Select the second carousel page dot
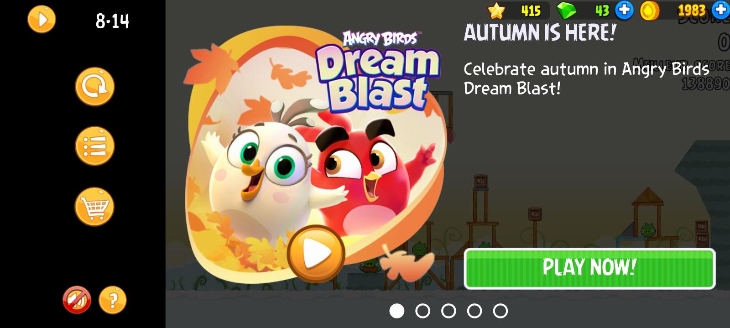The image size is (730, 328). click(x=423, y=311)
